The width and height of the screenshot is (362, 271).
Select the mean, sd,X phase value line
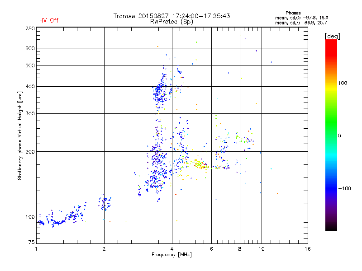301,23
